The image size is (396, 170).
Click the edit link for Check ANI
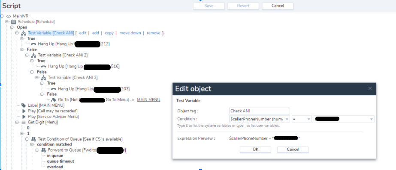(82, 33)
